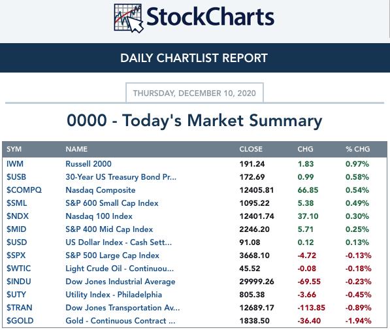Viewport: 390px width, 330px height.
Task: Click the $TRAN symbol link
Action: pos(19,308)
